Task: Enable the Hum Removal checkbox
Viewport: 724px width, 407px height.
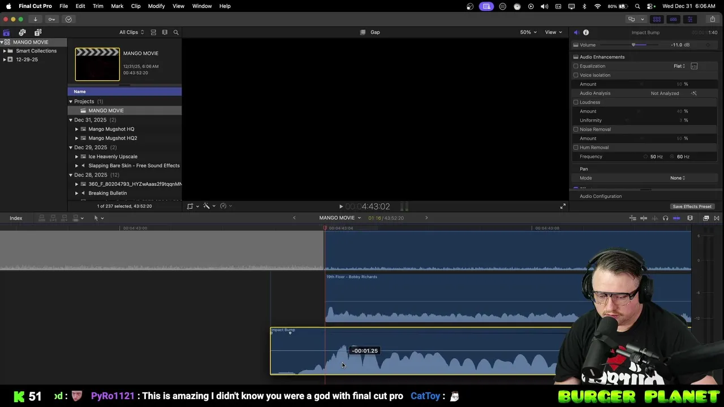Action: pyautogui.click(x=576, y=148)
